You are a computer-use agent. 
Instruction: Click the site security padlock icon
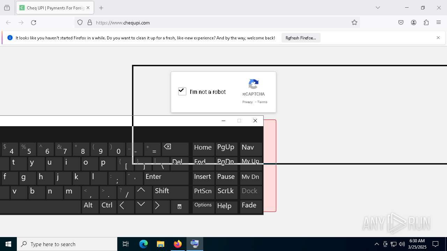[90, 23]
